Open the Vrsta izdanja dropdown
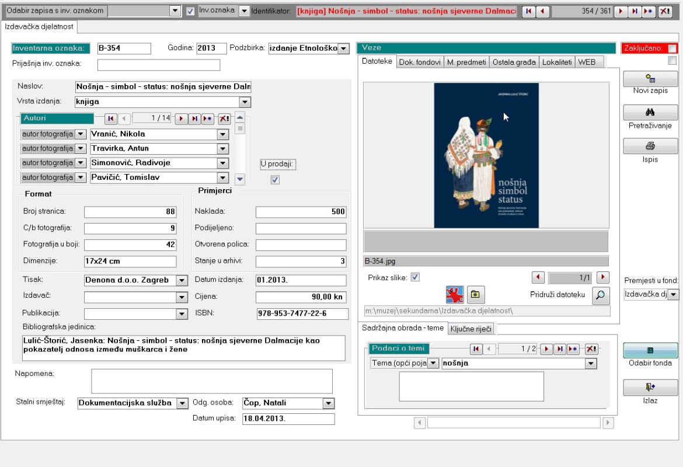This screenshot has width=683, height=467. [245, 102]
